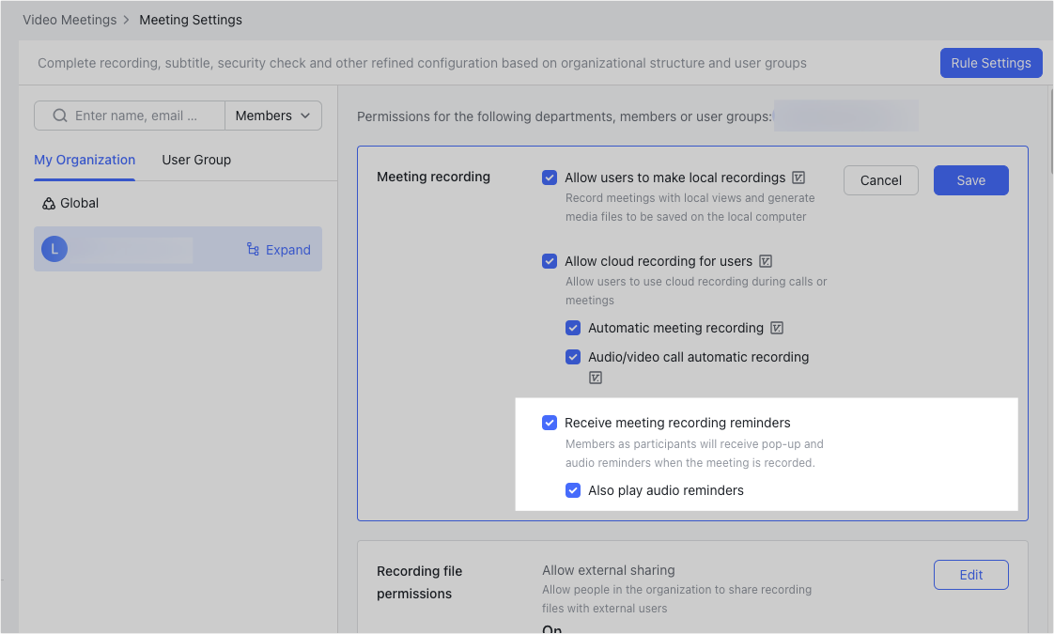The image size is (1054, 634).
Task: Click badge icon beside Automatic meeting recording
Action: tap(777, 329)
